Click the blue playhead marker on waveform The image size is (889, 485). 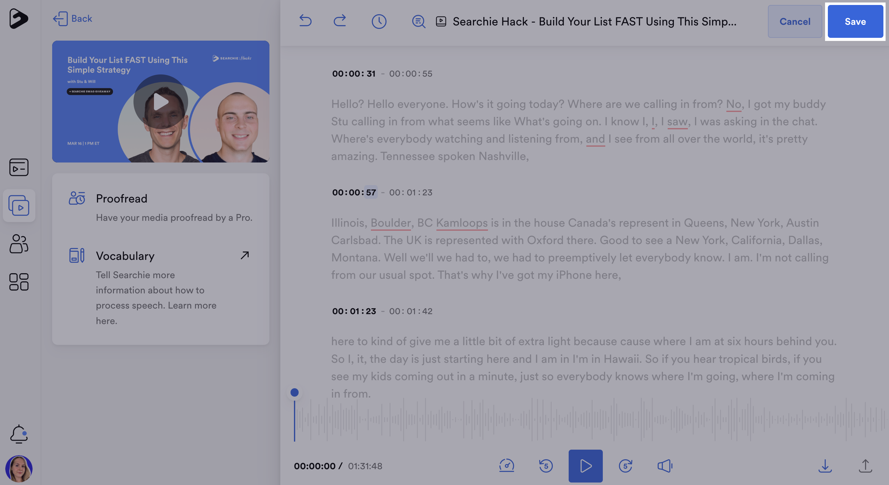[x=294, y=392]
